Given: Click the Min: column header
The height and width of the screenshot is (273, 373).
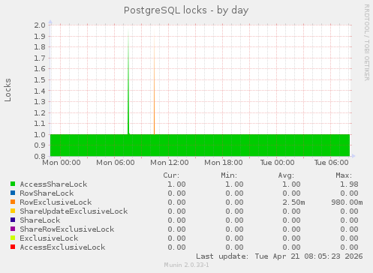Looking at the screenshot, I should [229, 175].
